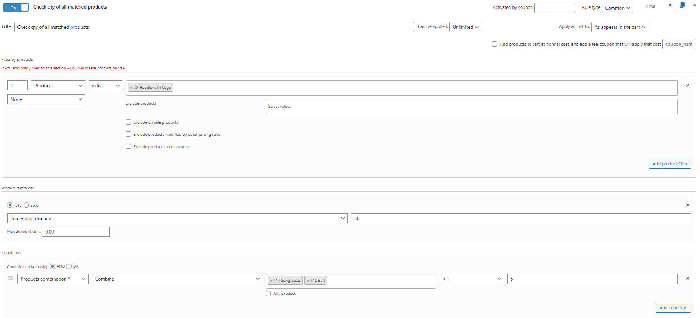Open the Rule type Common dropdown
This screenshot has width=700, height=318.
coord(617,8)
